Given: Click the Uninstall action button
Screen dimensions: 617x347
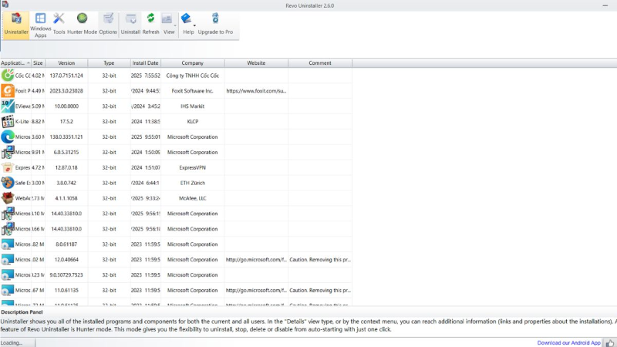Looking at the screenshot, I should [x=130, y=25].
